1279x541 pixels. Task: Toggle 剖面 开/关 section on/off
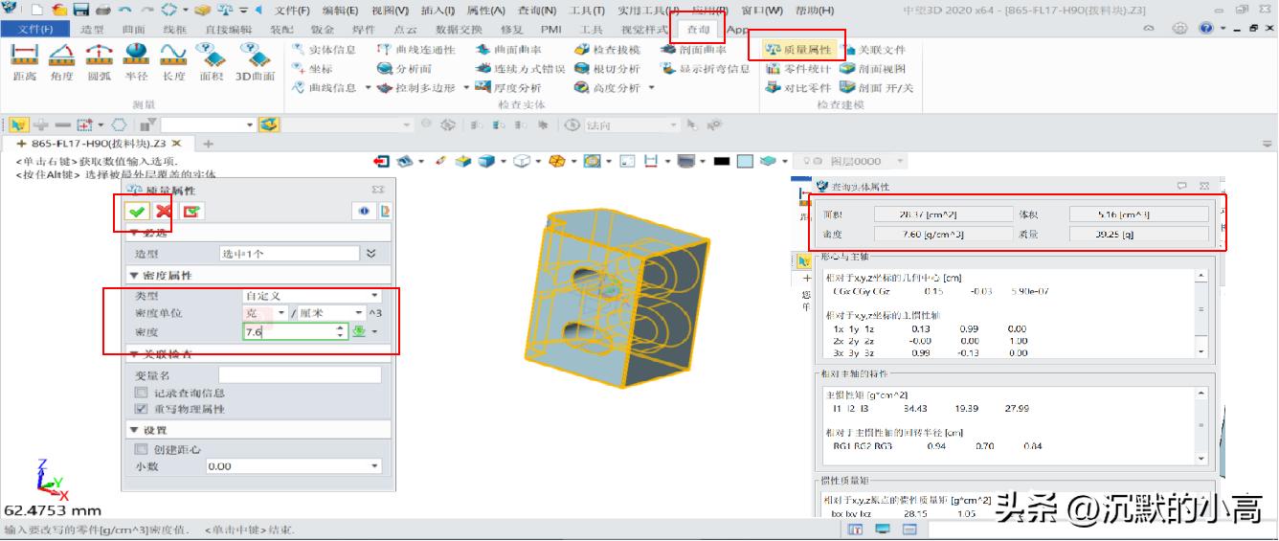(877, 88)
